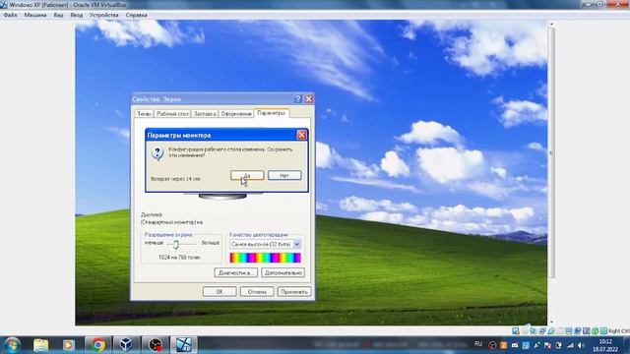630x354 pixels.
Task: Click the Windows XP VM taskbar button
Action: 184,345
